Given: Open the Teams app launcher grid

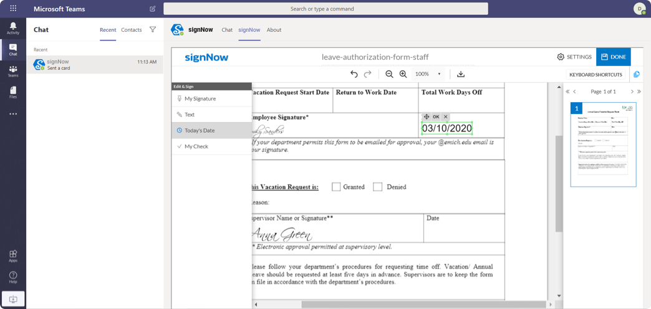Looking at the screenshot, I should pyautogui.click(x=13, y=8).
